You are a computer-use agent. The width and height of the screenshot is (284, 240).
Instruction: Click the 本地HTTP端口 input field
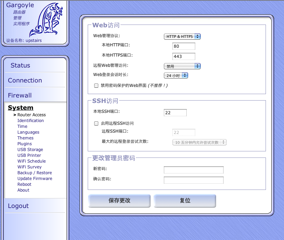(184, 46)
